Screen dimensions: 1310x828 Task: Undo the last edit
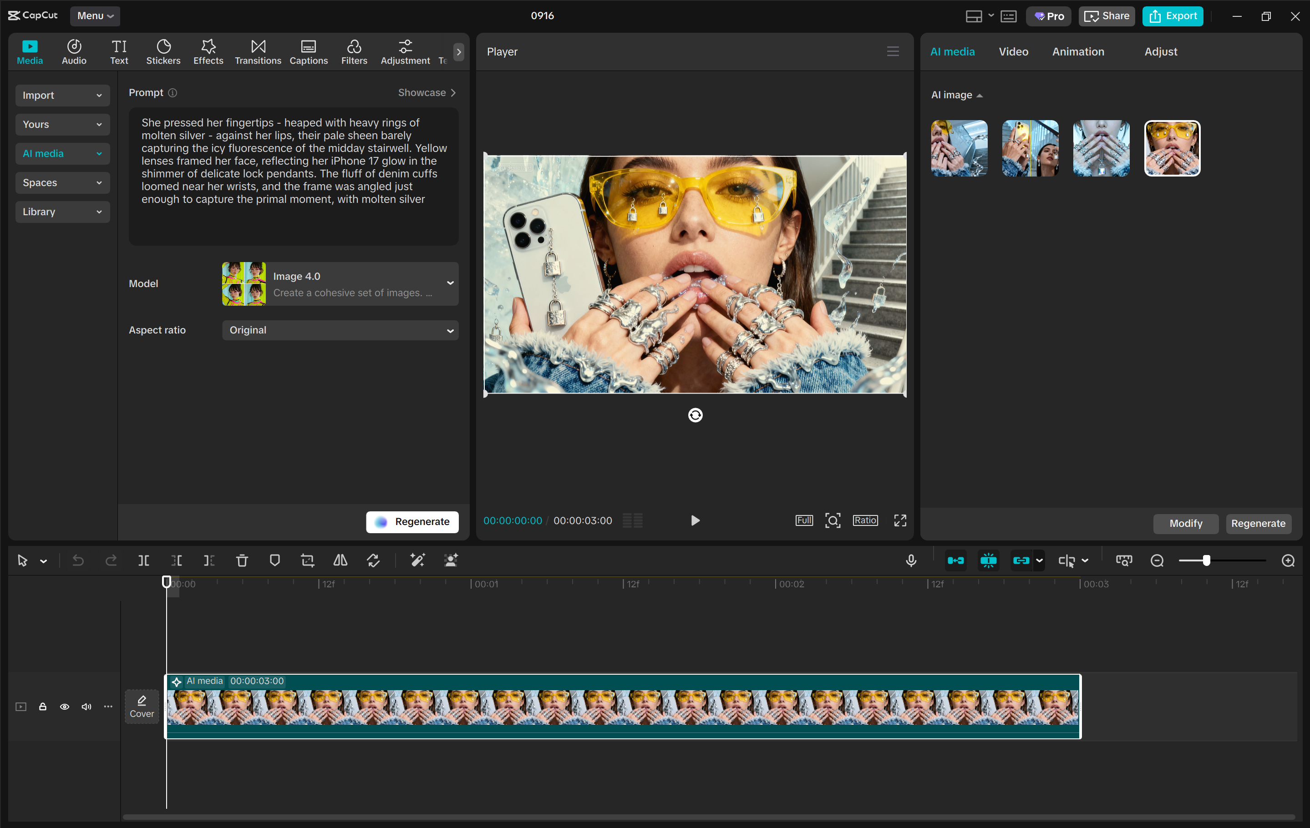coord(77,560)
